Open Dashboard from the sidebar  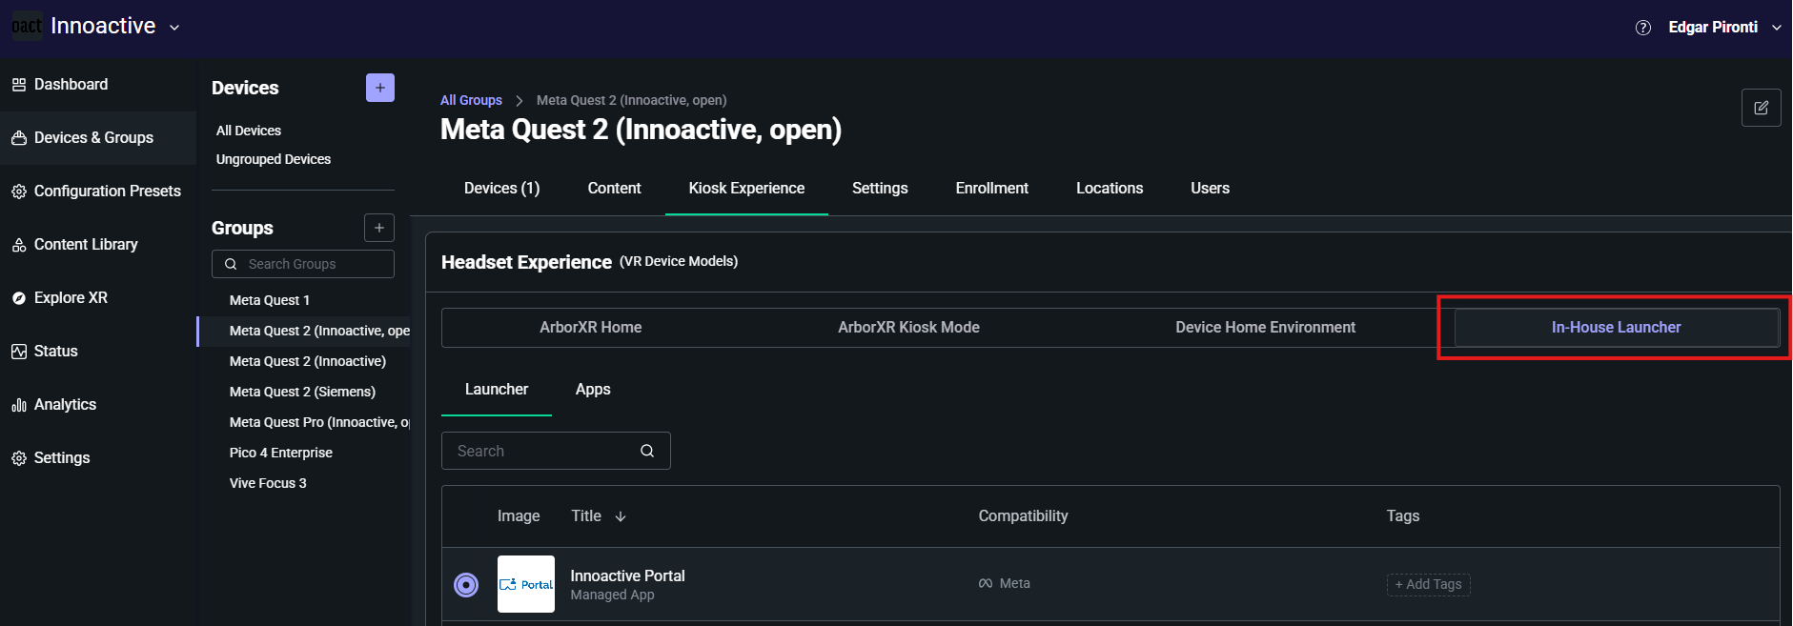tap(71, 84)
